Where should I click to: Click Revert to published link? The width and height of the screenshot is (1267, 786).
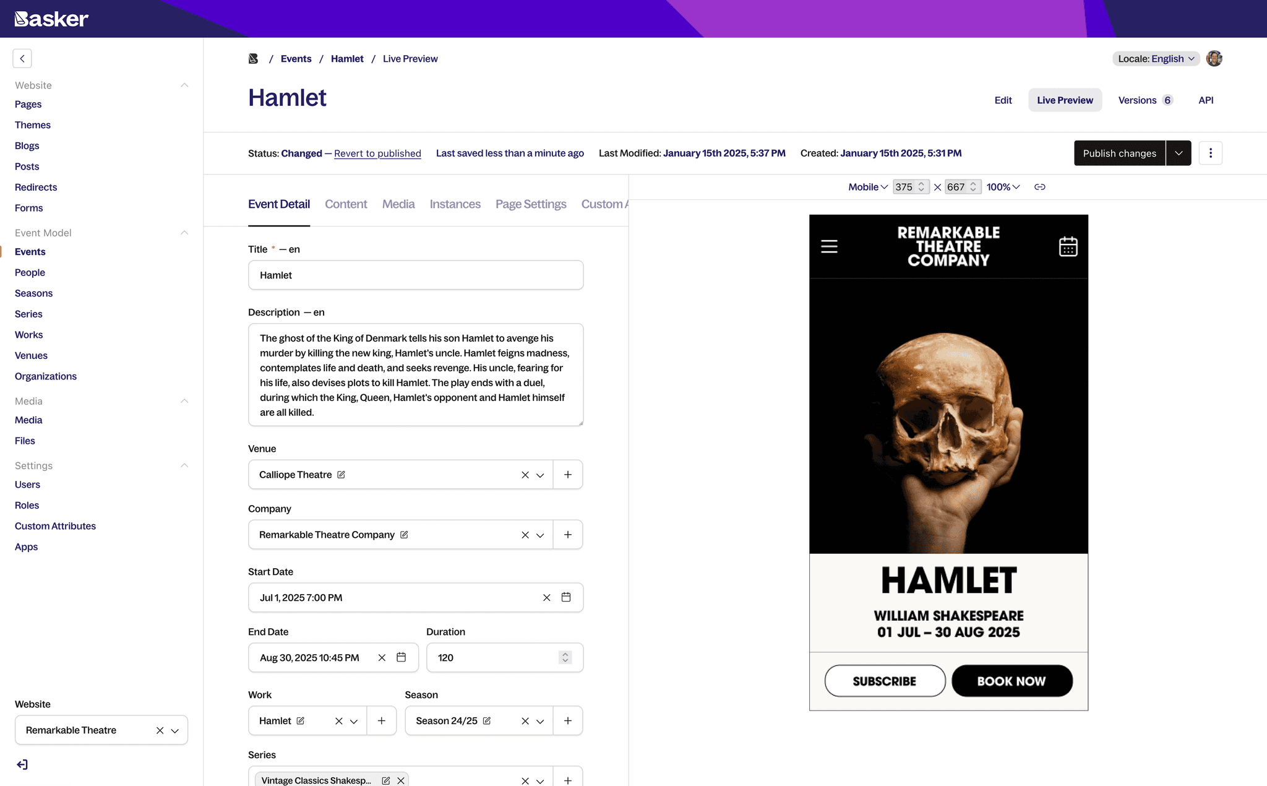point(377,153)
